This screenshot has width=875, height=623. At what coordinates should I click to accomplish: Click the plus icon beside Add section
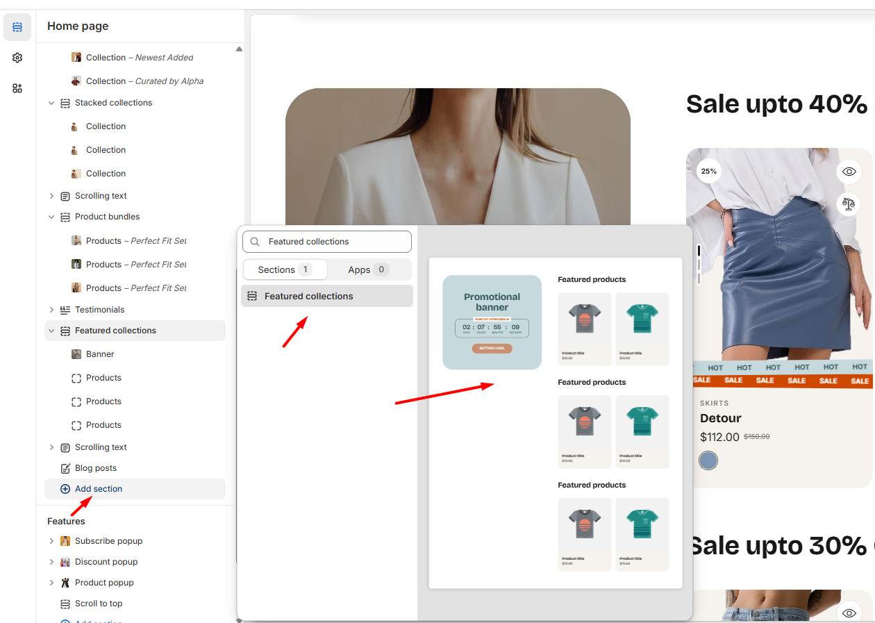pos(65,489)
